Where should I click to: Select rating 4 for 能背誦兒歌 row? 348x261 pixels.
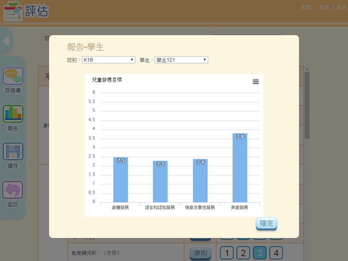(276, 253)
